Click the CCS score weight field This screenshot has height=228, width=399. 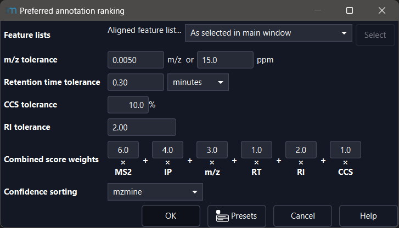[x=345, y=150]
